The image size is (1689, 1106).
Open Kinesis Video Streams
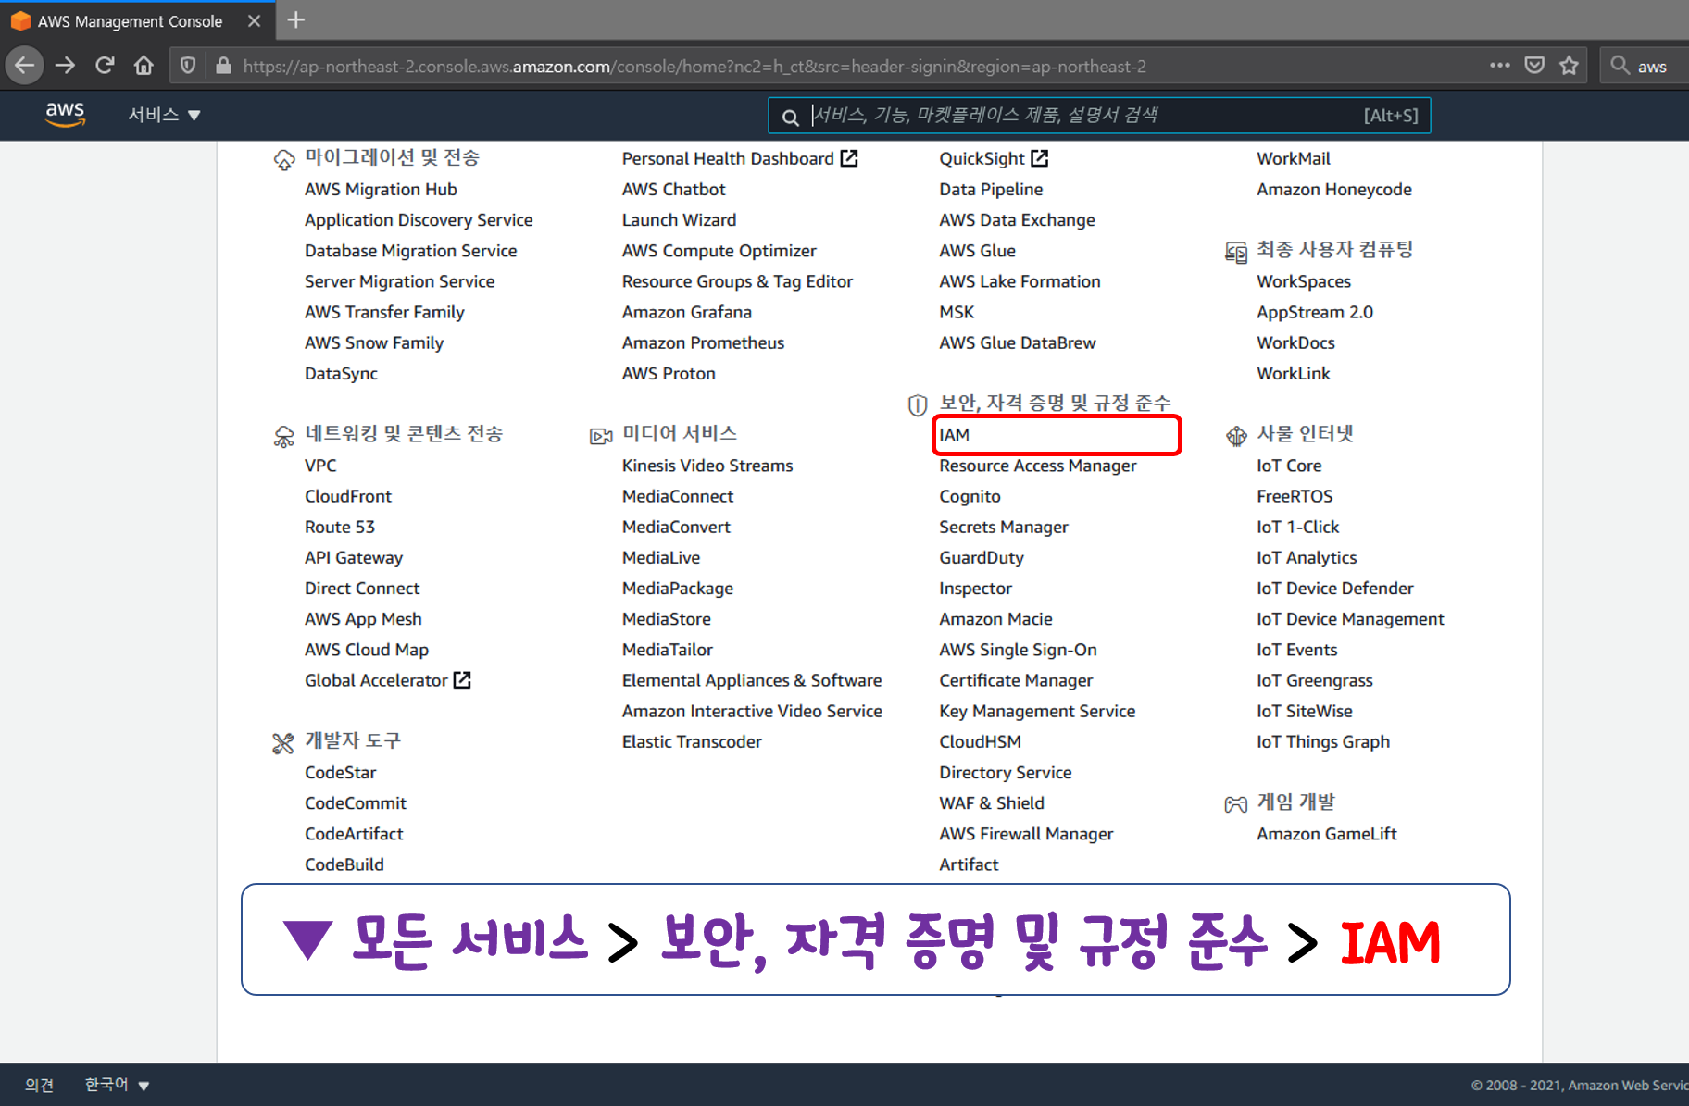(707, 466)
